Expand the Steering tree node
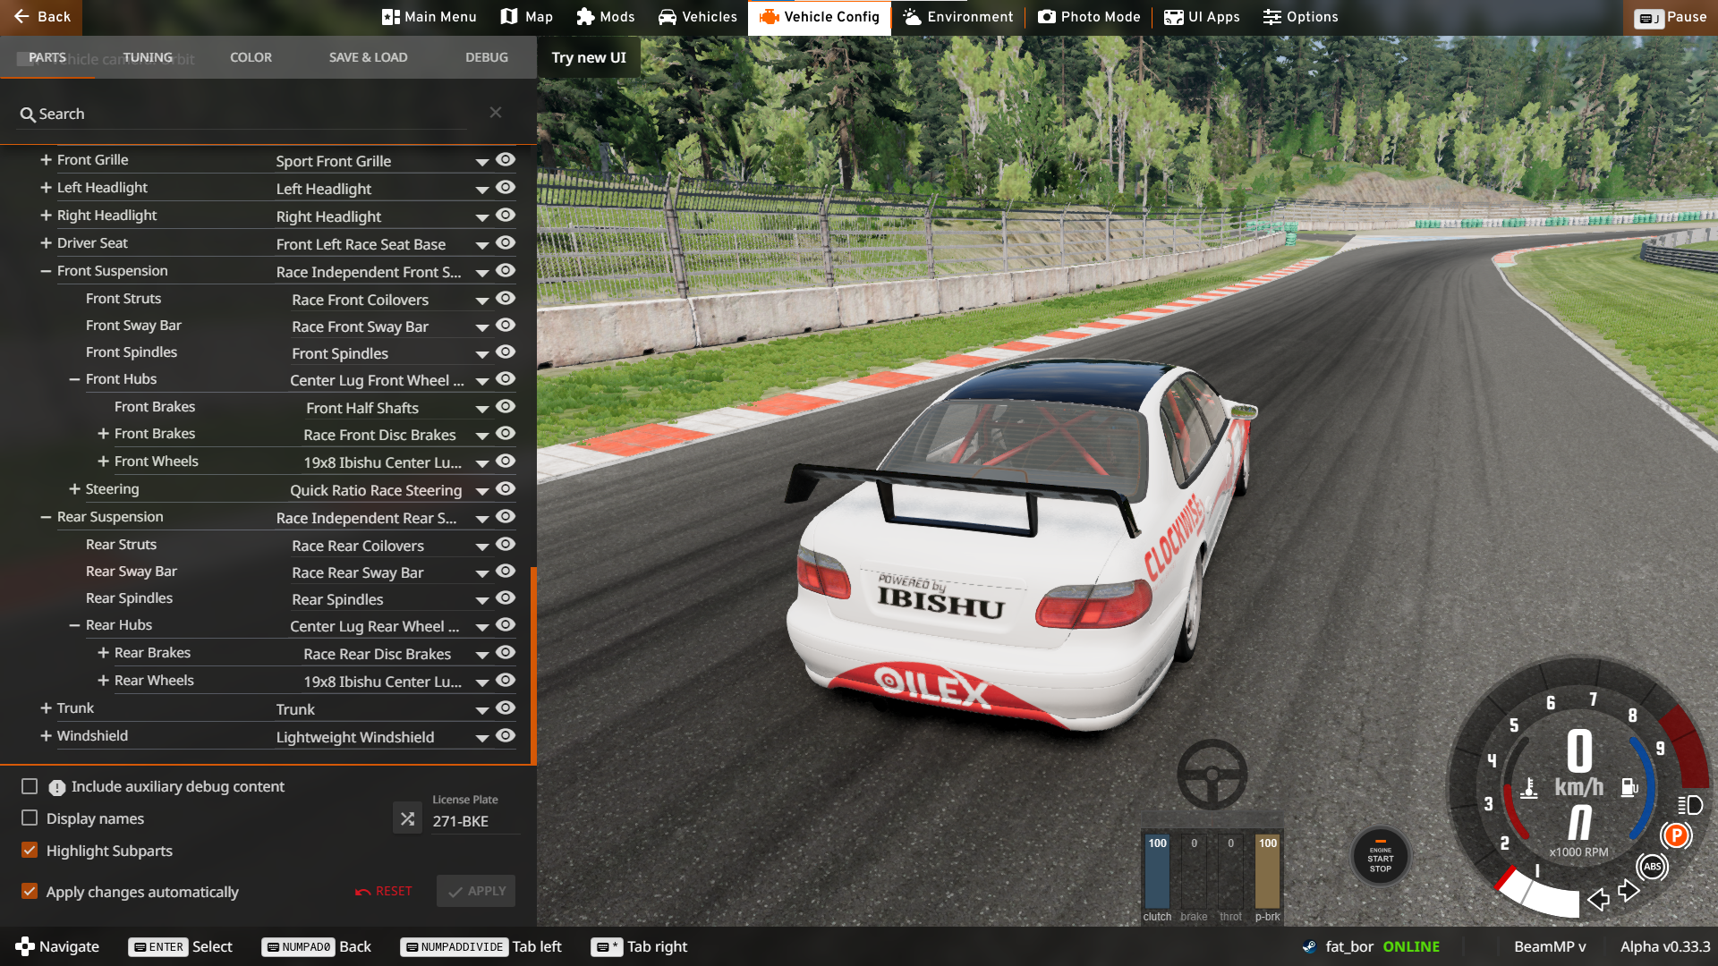This screenshot has height=966, width=1718. pyautogui.click(x=74, y=488)
